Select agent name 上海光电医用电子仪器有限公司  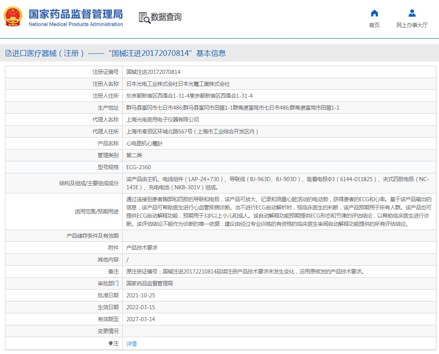(x=163, y=120)
